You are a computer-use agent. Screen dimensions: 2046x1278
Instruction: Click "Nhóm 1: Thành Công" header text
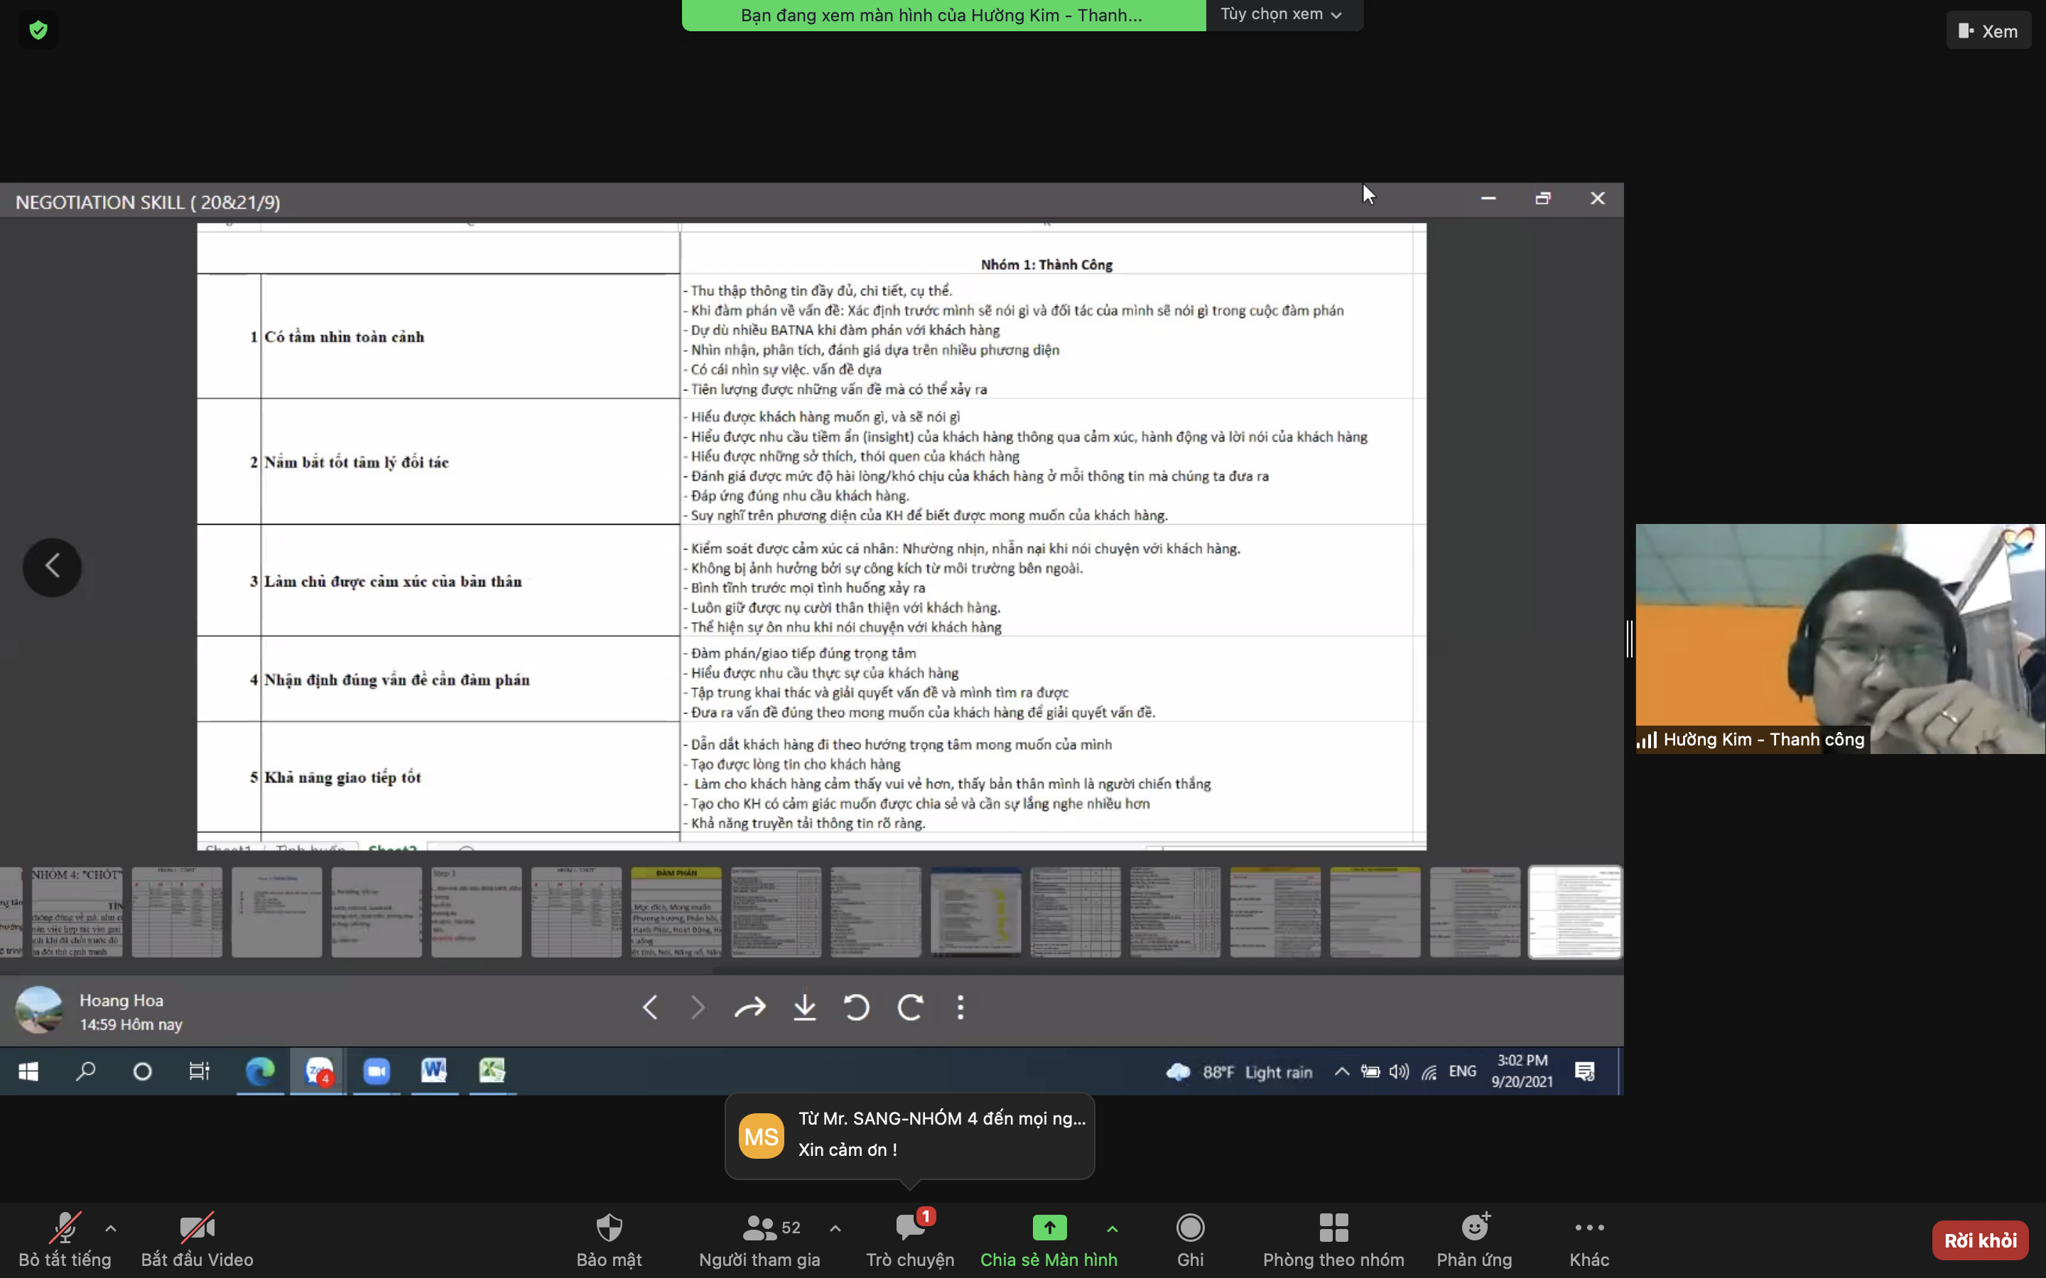pyautogui.click(x=1046, y=265)
